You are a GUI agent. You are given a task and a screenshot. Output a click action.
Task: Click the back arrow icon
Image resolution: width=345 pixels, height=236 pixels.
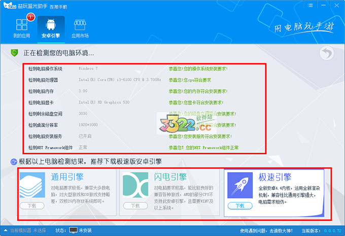coord(327,53)
